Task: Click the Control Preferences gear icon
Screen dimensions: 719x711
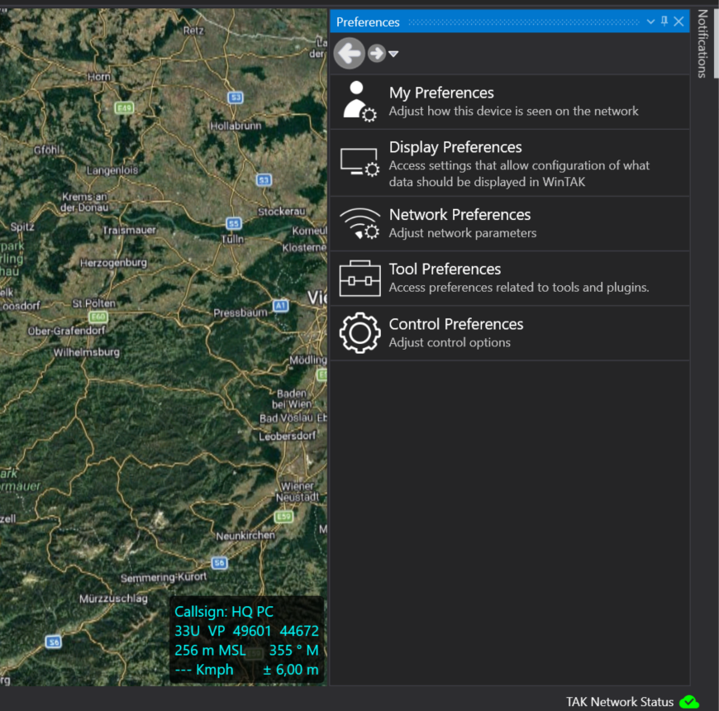Action: 359,333
